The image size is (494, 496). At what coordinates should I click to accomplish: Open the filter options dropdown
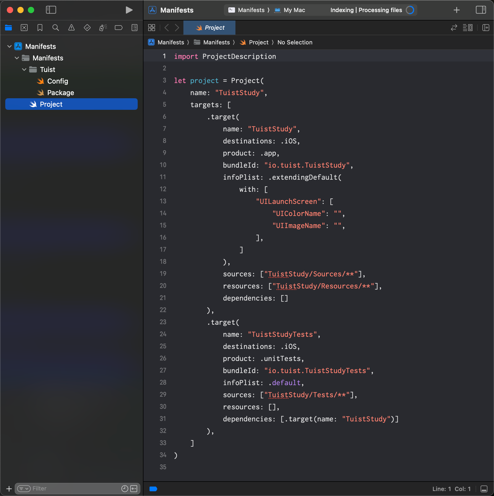click(x=24, y=489)
